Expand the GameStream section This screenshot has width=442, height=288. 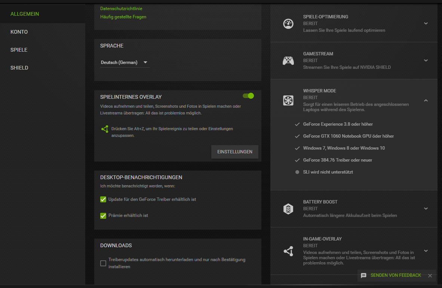[x=426, y=61]
